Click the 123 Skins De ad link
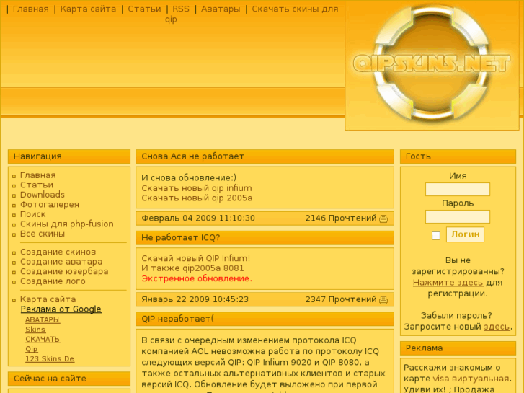This screenshot has height=393, width=524. (50, 359)
